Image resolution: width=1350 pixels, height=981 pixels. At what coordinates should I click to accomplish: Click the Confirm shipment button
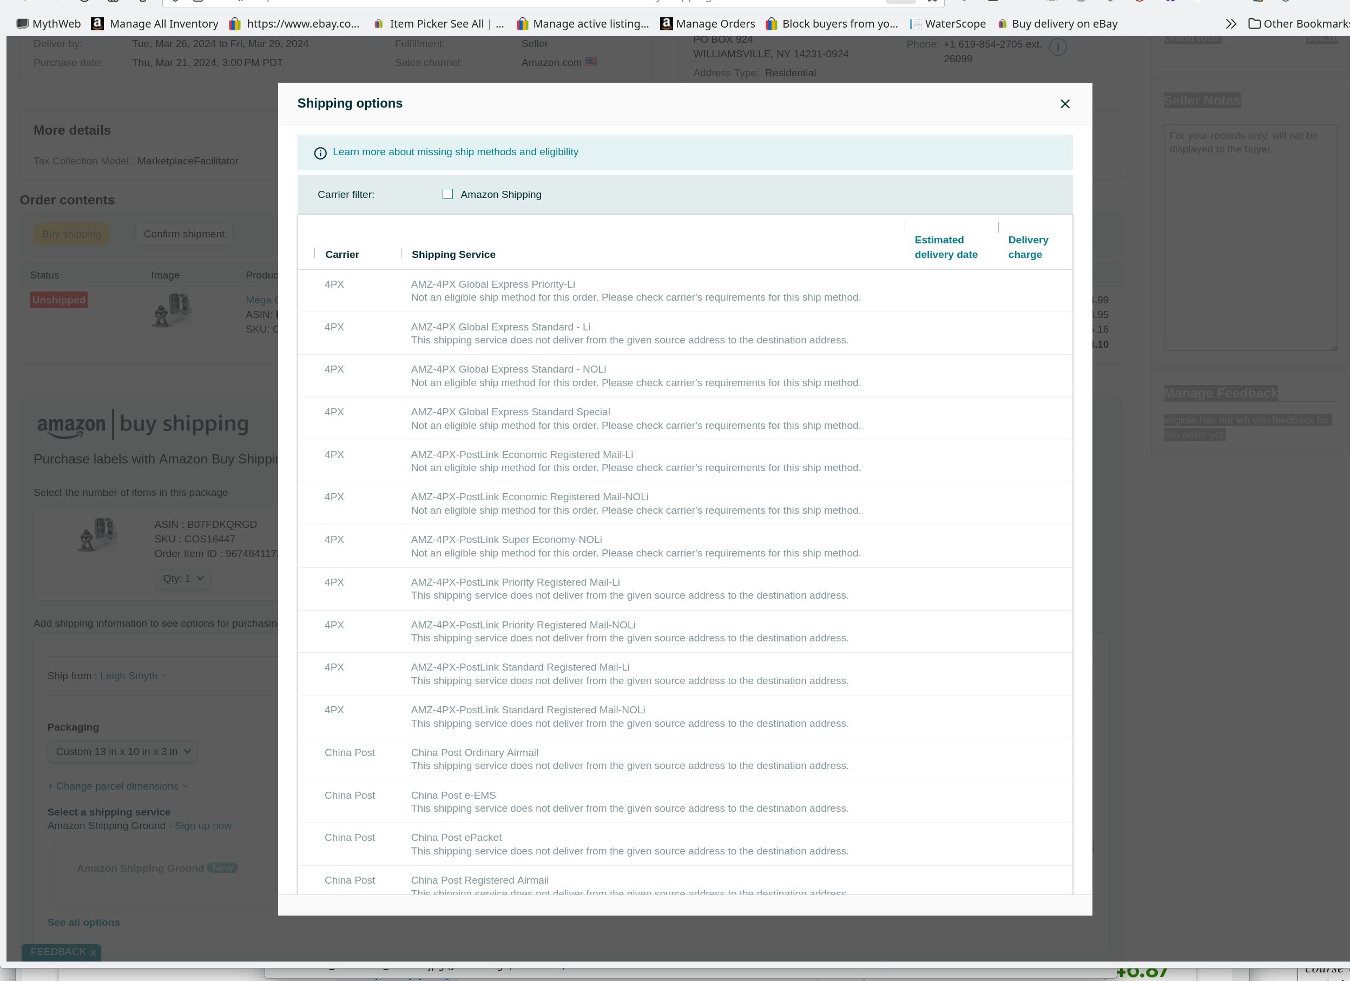pos(184,234)
